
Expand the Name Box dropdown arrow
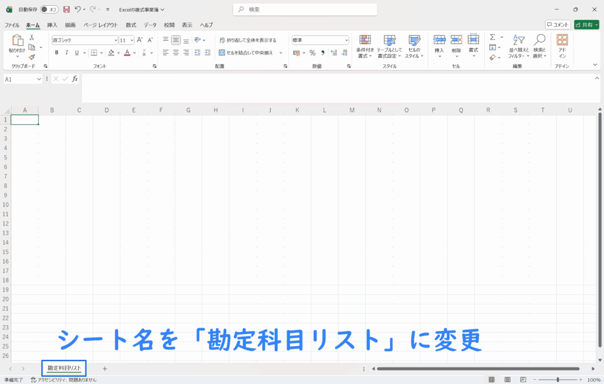pyautogui.click(x=40, y=79)
